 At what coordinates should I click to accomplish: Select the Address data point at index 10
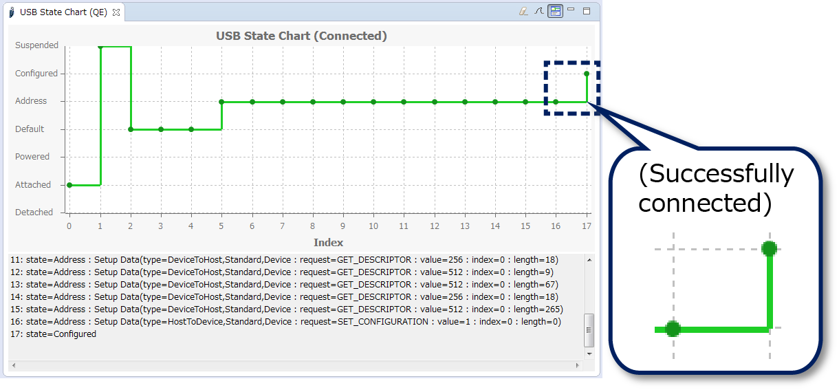[373, 102]
